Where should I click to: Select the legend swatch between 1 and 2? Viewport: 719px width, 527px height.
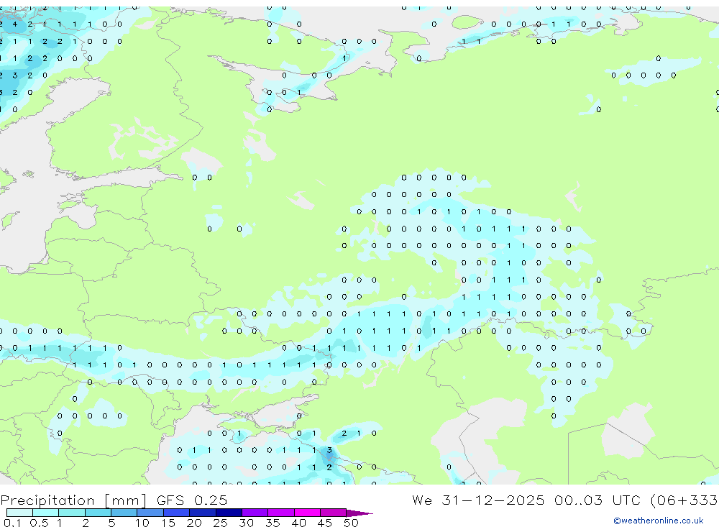72,513
